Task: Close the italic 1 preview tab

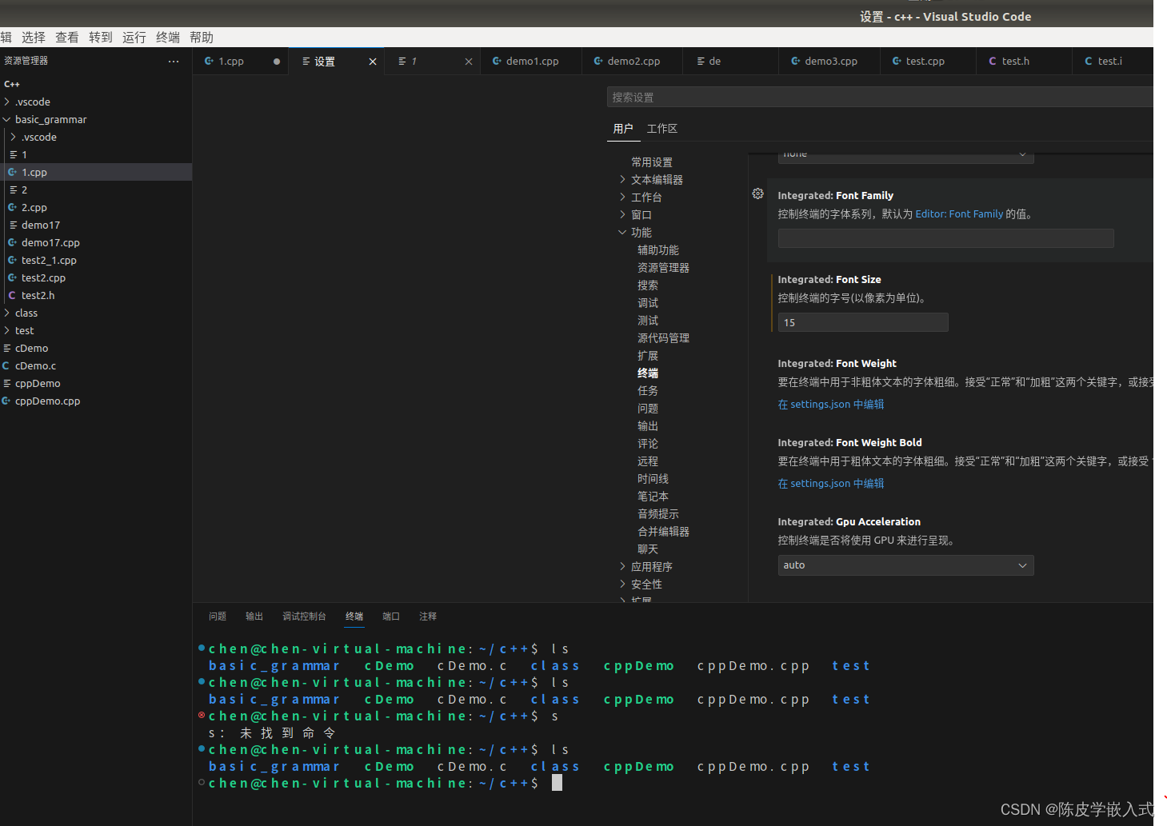Action: point(469,62)
